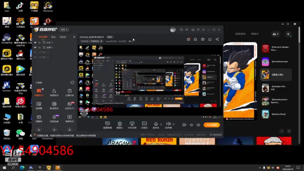
Task: Toggle preview eye icon beside 关闭直播
Action: [x=192, y=125]
